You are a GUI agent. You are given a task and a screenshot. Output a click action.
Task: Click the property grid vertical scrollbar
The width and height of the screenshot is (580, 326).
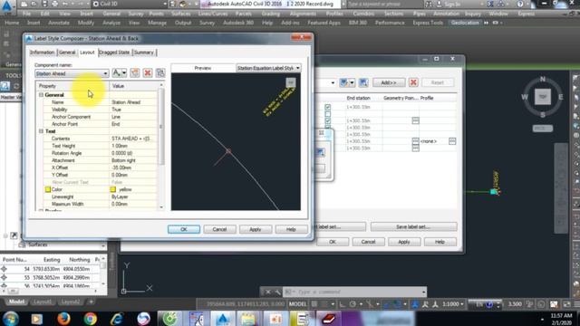[161, 147]
